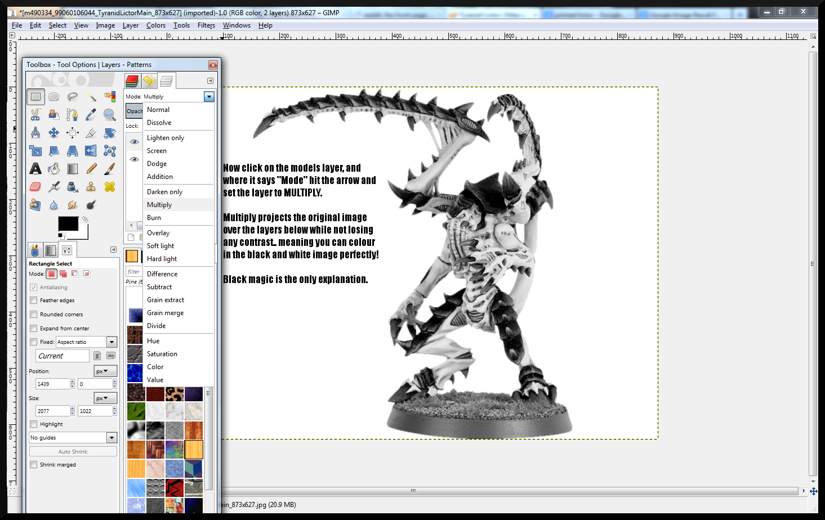
Task: Click the Auto Shrink button
Action: click(x=73, y=452)
